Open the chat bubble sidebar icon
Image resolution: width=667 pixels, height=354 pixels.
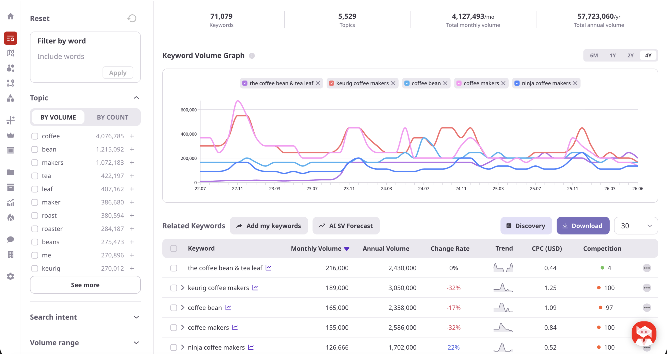coord(10,239)
